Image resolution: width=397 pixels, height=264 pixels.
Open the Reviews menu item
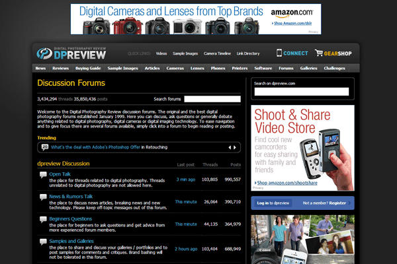click(x=60, y=68)
